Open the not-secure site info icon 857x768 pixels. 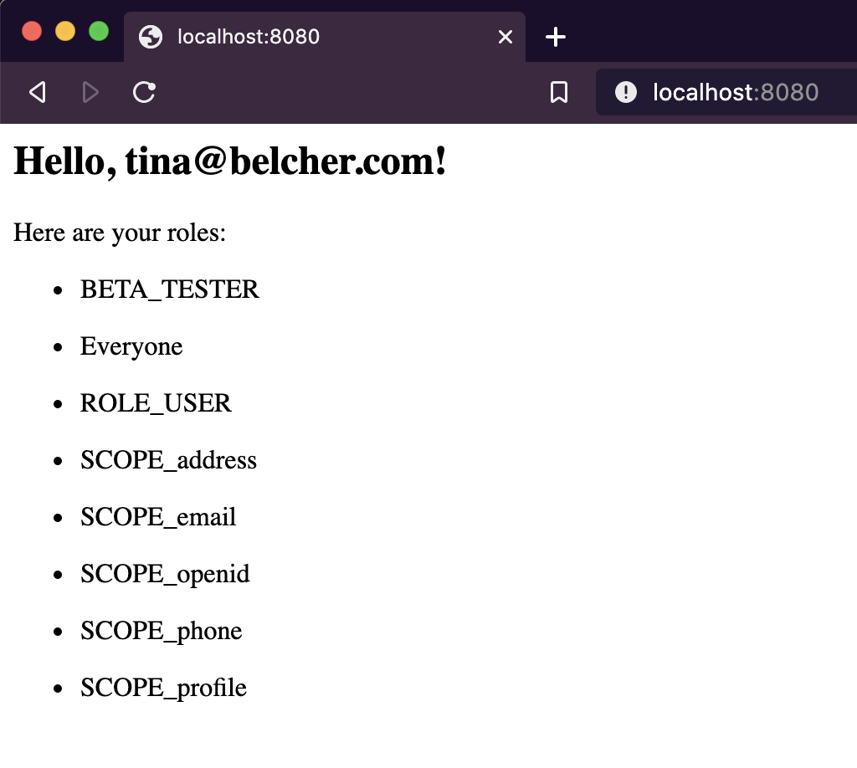coord(626,92)
